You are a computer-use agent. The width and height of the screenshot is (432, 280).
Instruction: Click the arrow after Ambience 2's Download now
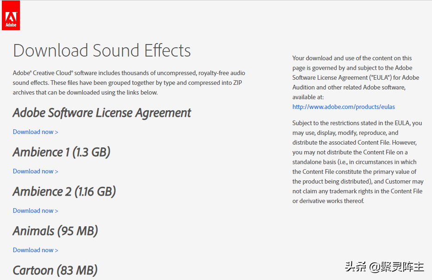pyautogui.click(x=56, y=211)
